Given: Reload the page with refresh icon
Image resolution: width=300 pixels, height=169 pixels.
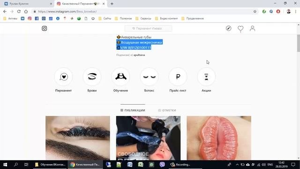Looking at the screenshot, I should (19, 11).
